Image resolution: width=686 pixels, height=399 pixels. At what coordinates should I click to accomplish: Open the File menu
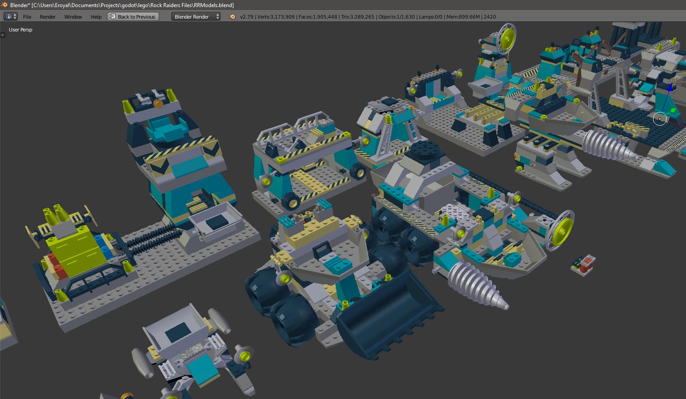click(27, 17)
